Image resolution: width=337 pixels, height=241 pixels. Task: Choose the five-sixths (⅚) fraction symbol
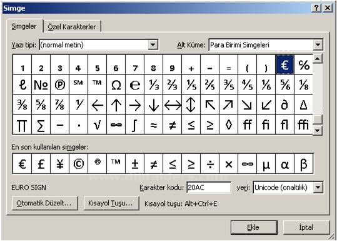284,85
